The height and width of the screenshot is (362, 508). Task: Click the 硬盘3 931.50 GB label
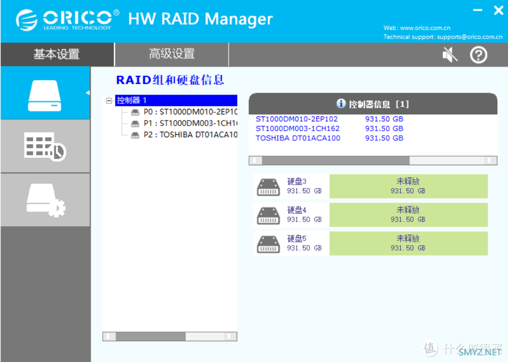click(304, 186)
